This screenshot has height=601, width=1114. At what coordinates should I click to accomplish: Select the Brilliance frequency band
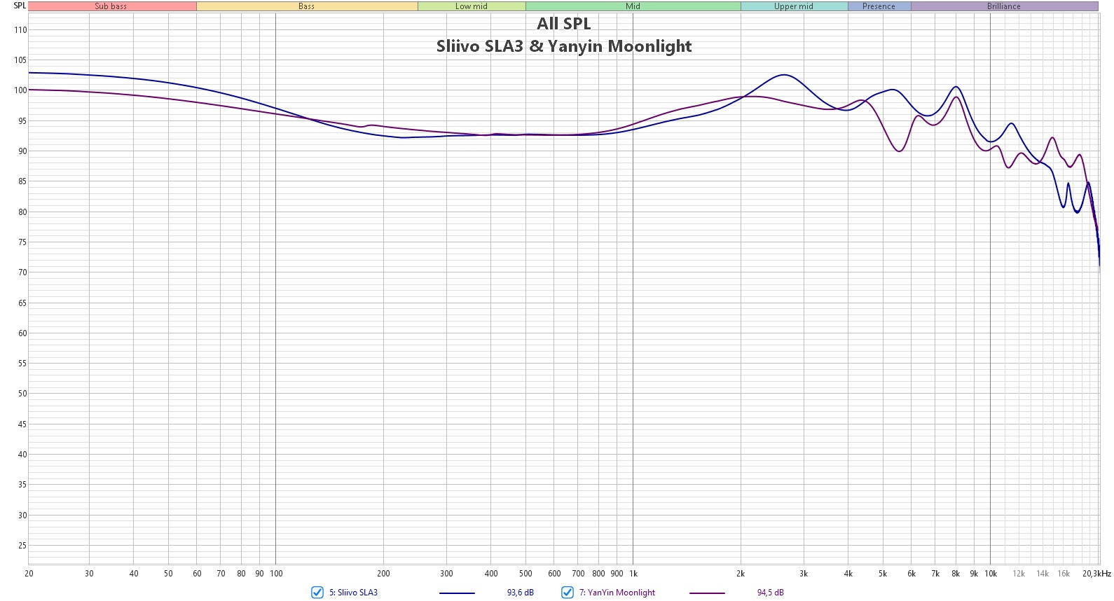point(1004,6)
